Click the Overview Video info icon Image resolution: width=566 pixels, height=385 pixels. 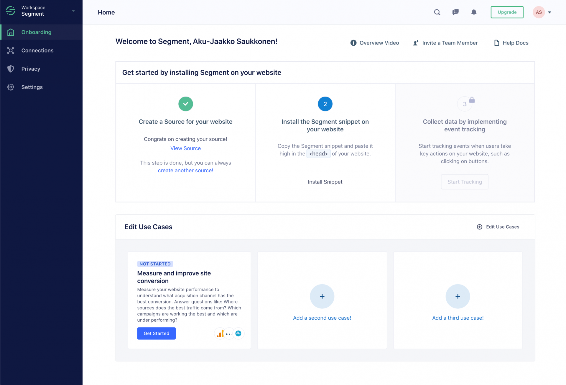coord(353,43)
